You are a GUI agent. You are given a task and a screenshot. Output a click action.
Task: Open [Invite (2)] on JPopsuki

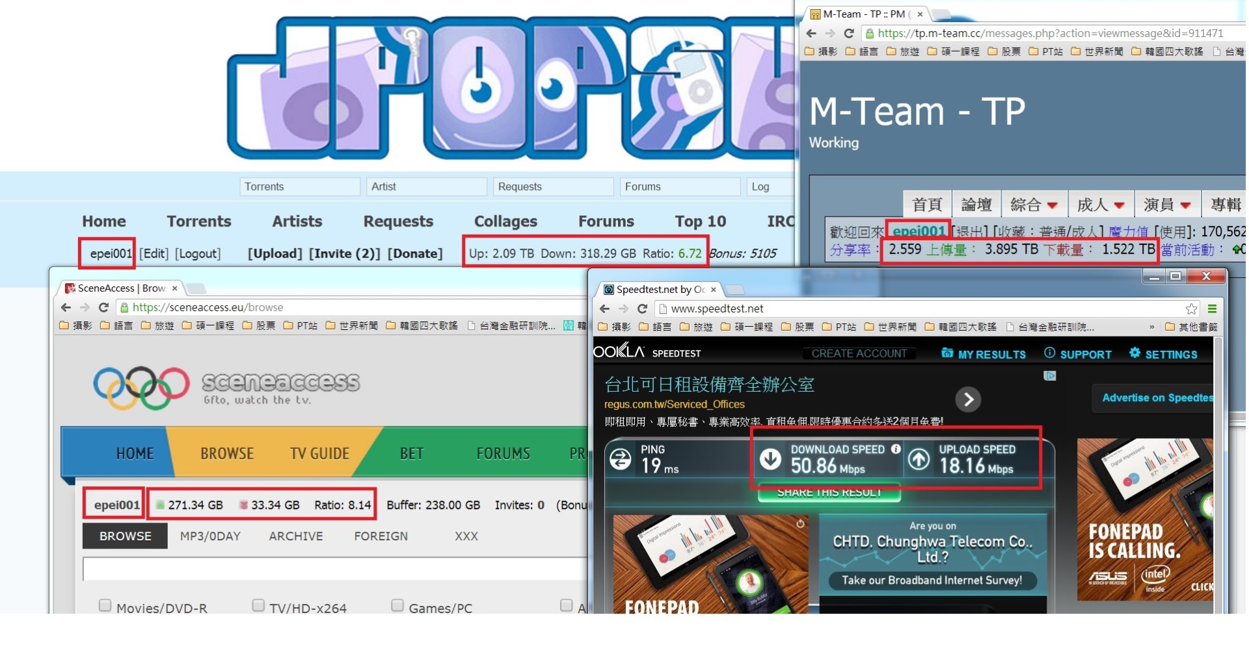pos(345,253)
